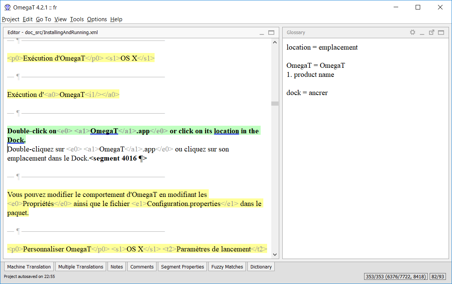The image size is (452, 284).
Task: Click the editor vertical scrollbar thumb
Action: click(x=275, y=103)
